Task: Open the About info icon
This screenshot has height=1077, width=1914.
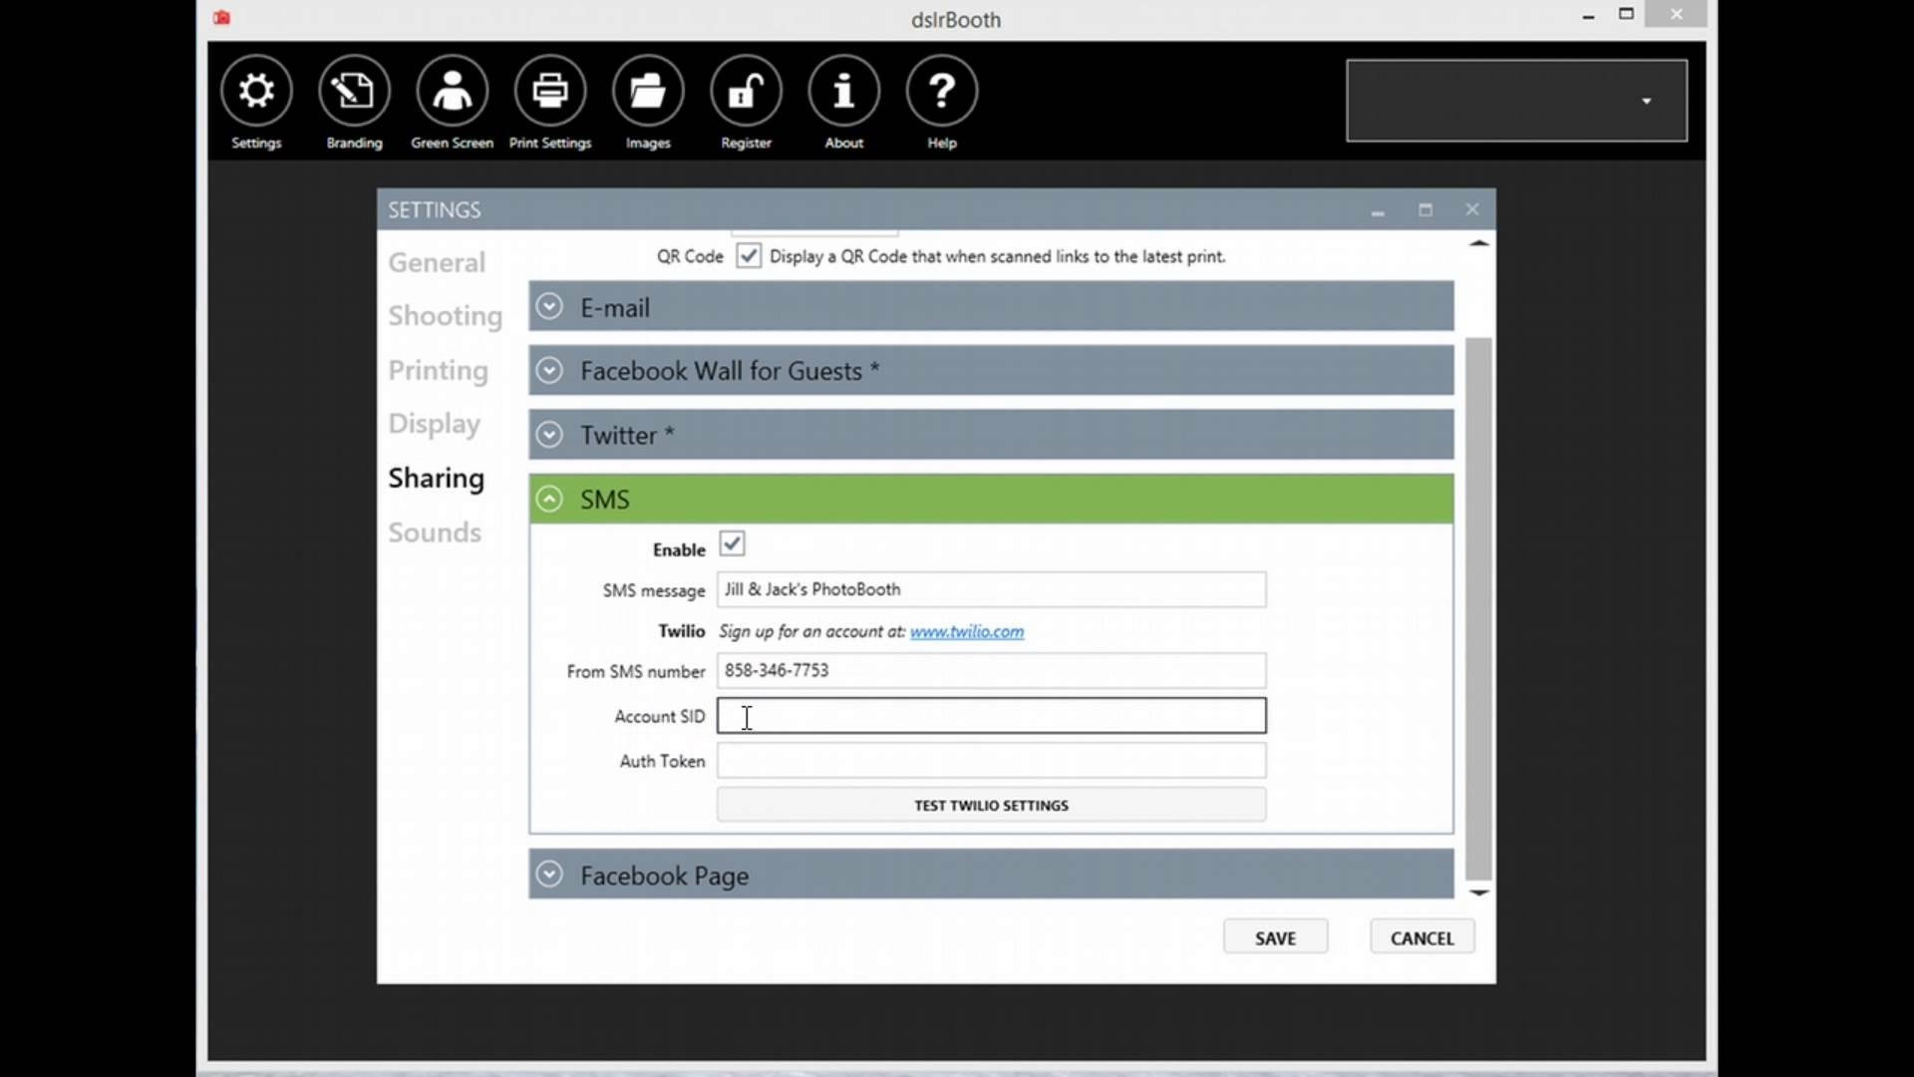Action: (843, 91)
